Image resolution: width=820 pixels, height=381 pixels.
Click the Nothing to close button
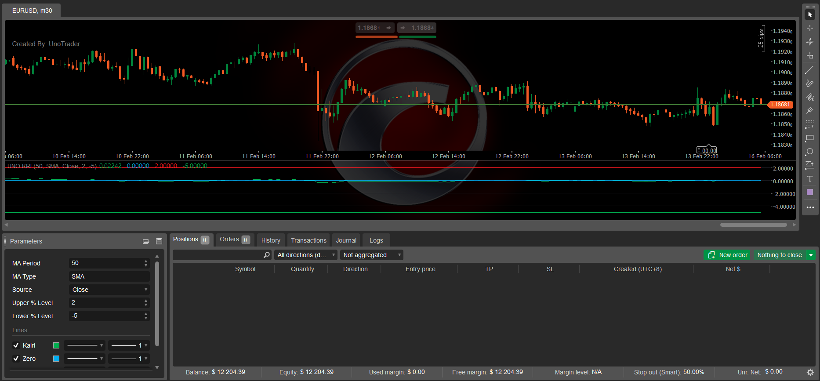tap(779, 255)
